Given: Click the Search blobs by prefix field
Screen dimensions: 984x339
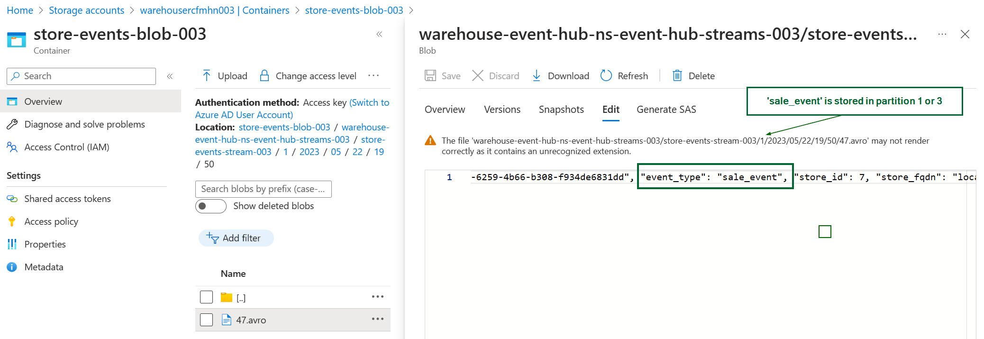Looking at the screenshot, I should point(264,189).
